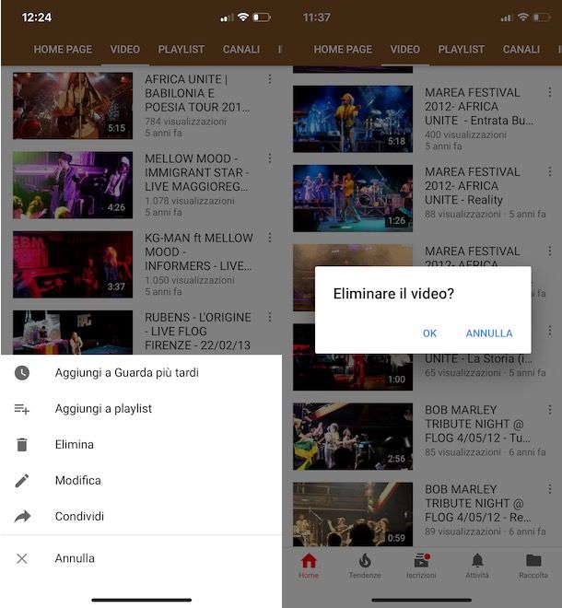Viewport: 562px width, 608px height.
Task: Tap the trash can icon beside Elimina
Action: [x=22, y=444]
